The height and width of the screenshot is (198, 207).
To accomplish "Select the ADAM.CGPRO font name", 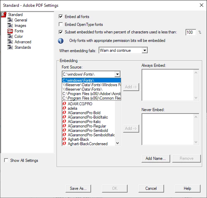I will [x=80, y=104].
